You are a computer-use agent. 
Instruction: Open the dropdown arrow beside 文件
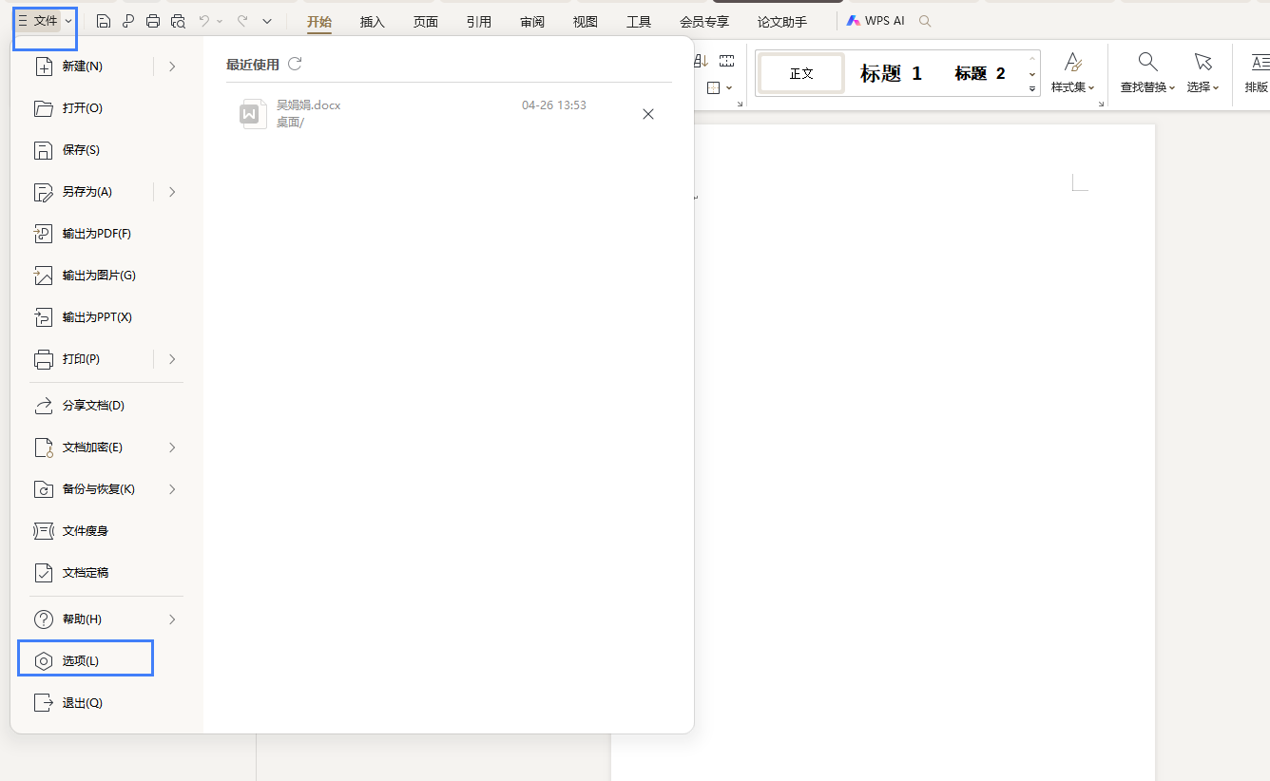click(68, 21)
